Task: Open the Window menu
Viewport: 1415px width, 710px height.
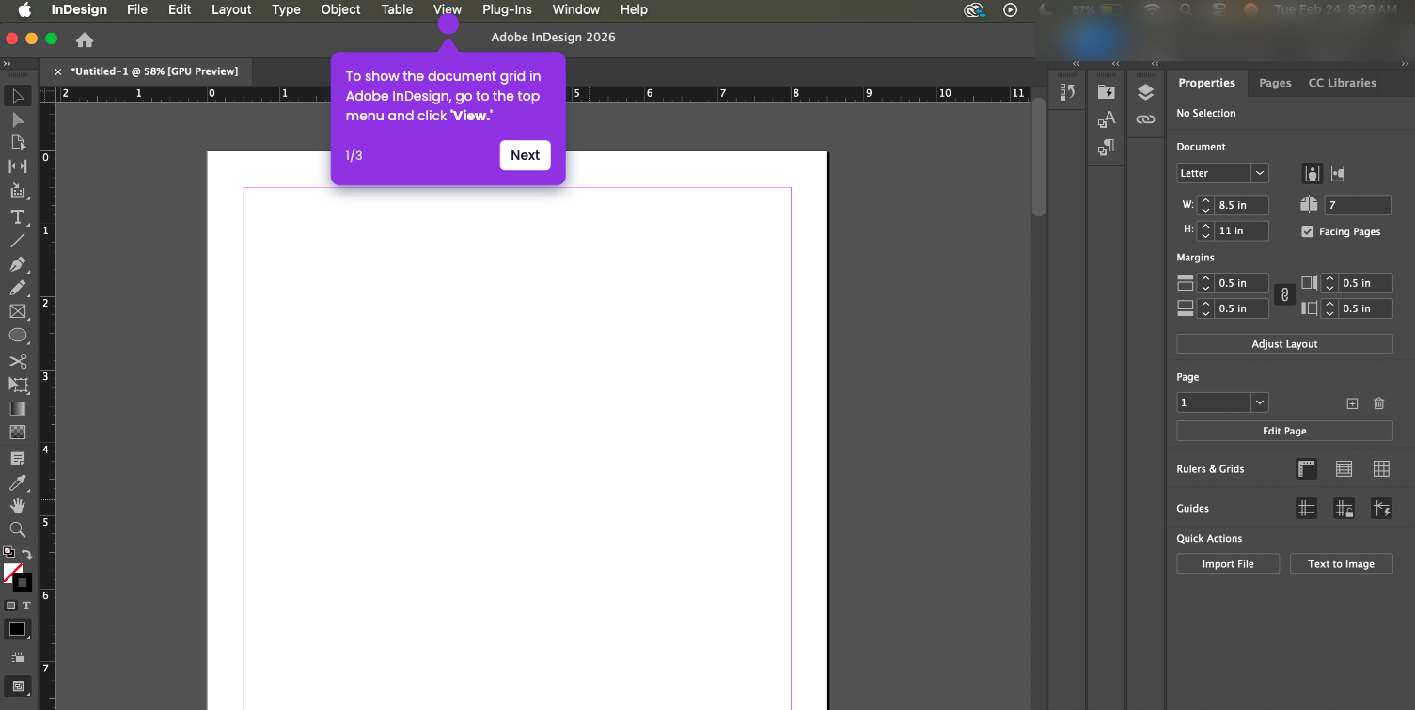Action: coord(576,9)
